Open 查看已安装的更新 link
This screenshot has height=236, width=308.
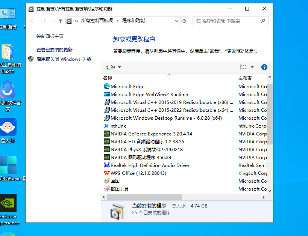click(55, 50)
